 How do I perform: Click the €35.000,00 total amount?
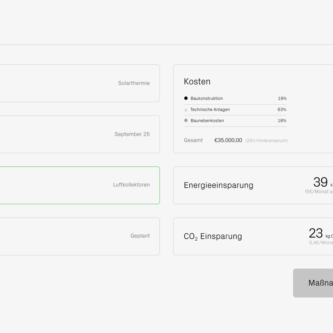[x=228, y=140]
